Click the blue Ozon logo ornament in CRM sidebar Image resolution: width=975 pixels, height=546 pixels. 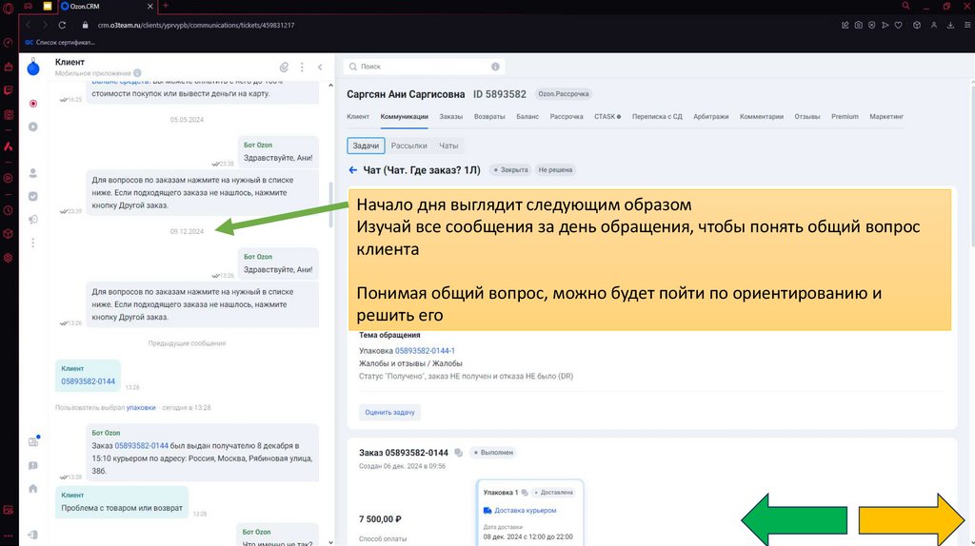(33, 67)
